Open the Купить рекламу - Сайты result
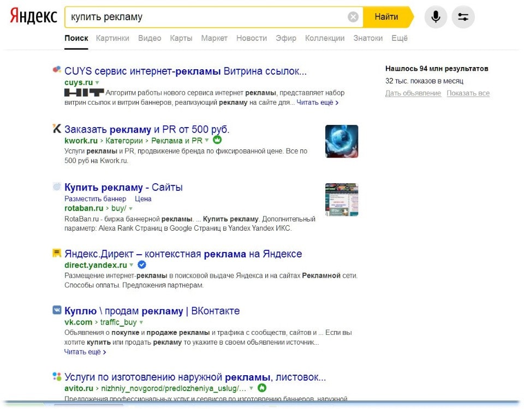 point(124,187)
